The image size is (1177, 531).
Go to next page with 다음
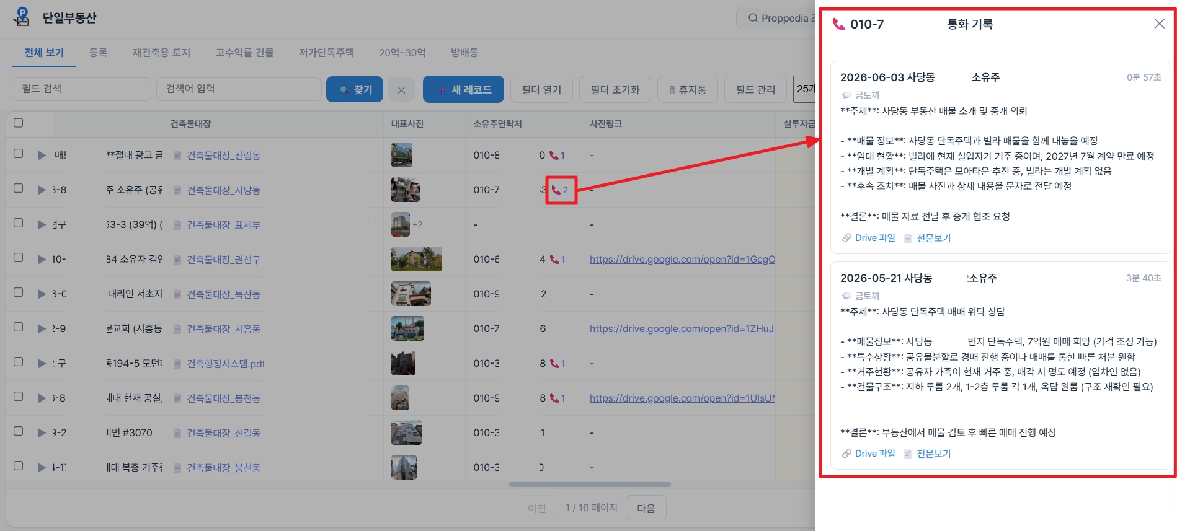pos(646,508)
